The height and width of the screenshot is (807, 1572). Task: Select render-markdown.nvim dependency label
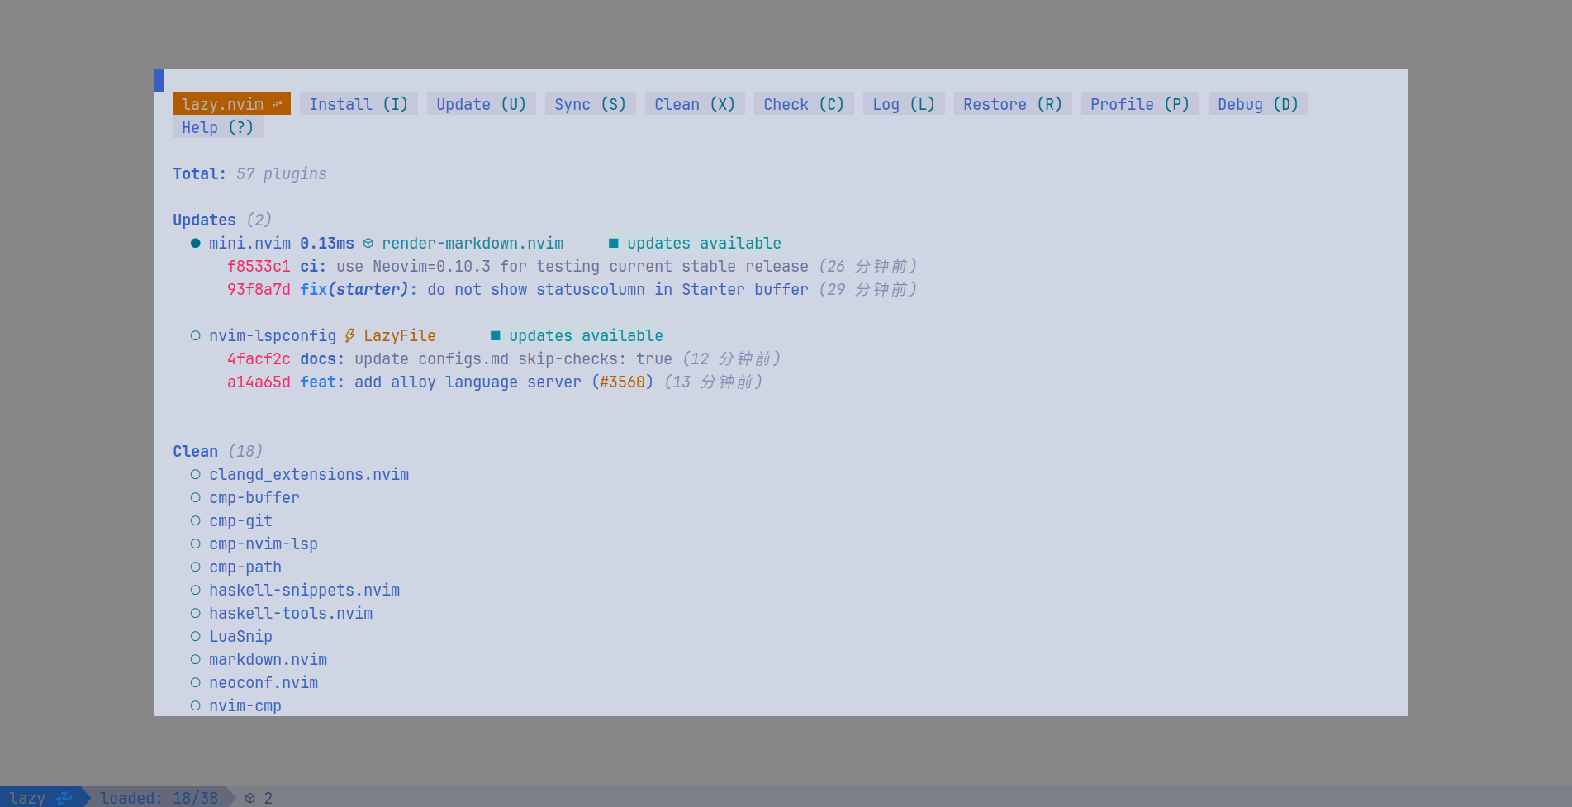(x=473, y=243)
